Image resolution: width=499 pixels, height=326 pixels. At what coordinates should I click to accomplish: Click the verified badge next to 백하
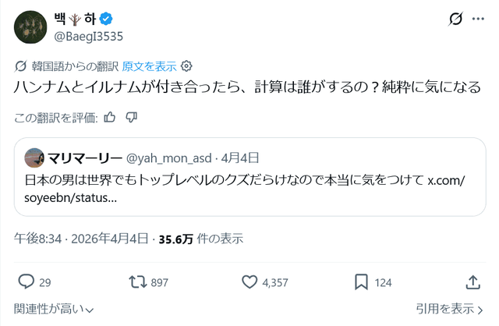(x=108, y=19)
